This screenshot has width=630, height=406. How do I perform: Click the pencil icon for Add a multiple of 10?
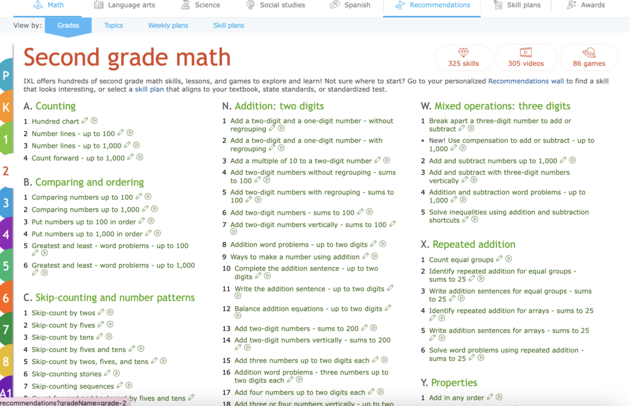378,160
